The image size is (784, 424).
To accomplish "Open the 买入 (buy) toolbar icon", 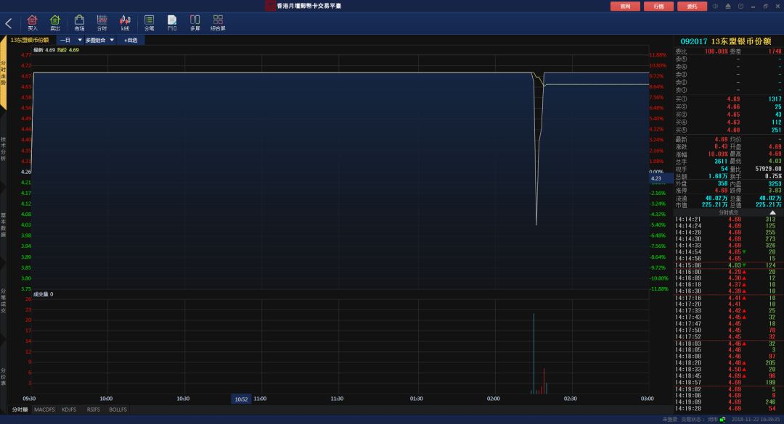I will pyautogui.click(x=32, y=22).
